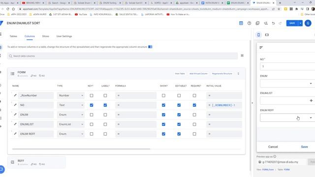Open type dropdown for NO column

click(71, 105)
